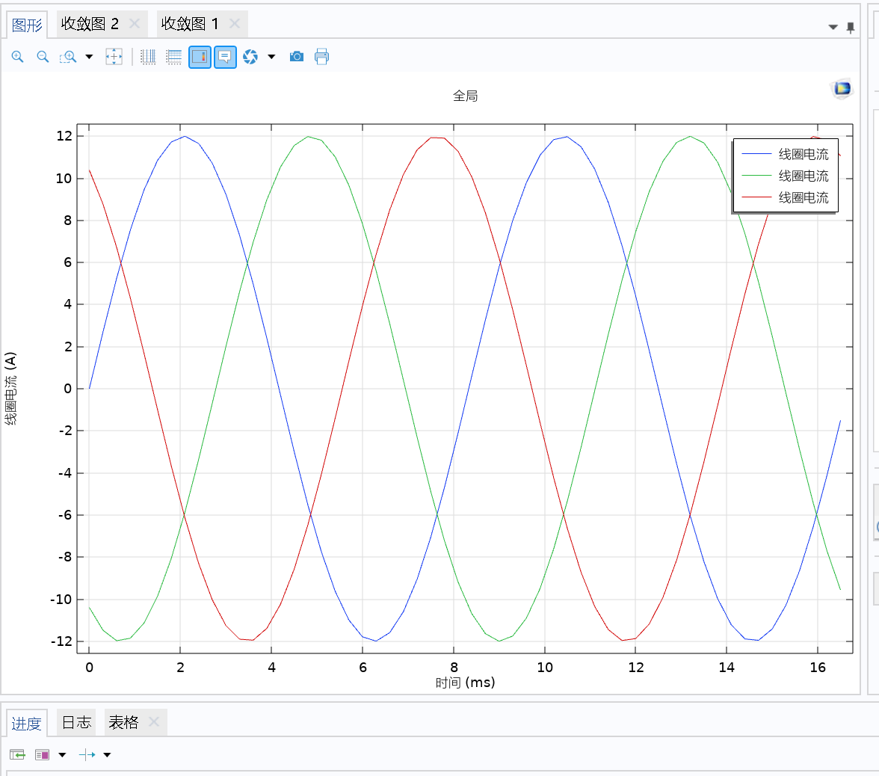Image resolution: width=879 pixels, height=776 pixels.
Task: Toggle the x-axis log scale button
Action: (149, 57)
